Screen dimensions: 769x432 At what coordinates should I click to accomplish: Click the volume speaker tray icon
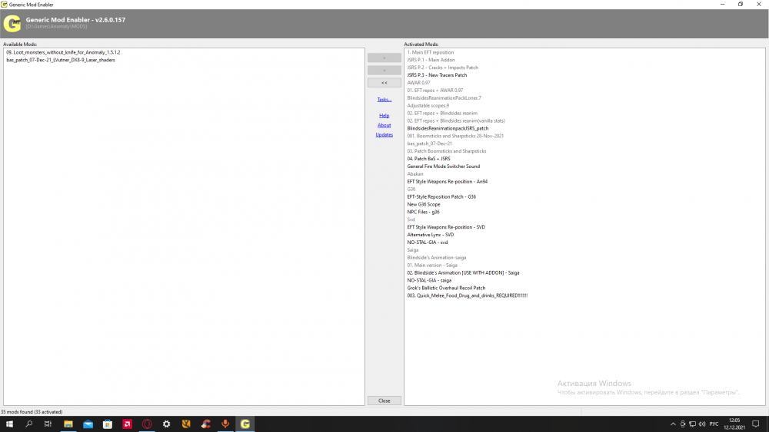point(703,424)
